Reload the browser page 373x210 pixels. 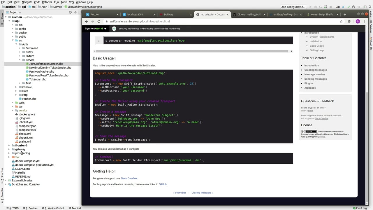click(x=99, y=21)
